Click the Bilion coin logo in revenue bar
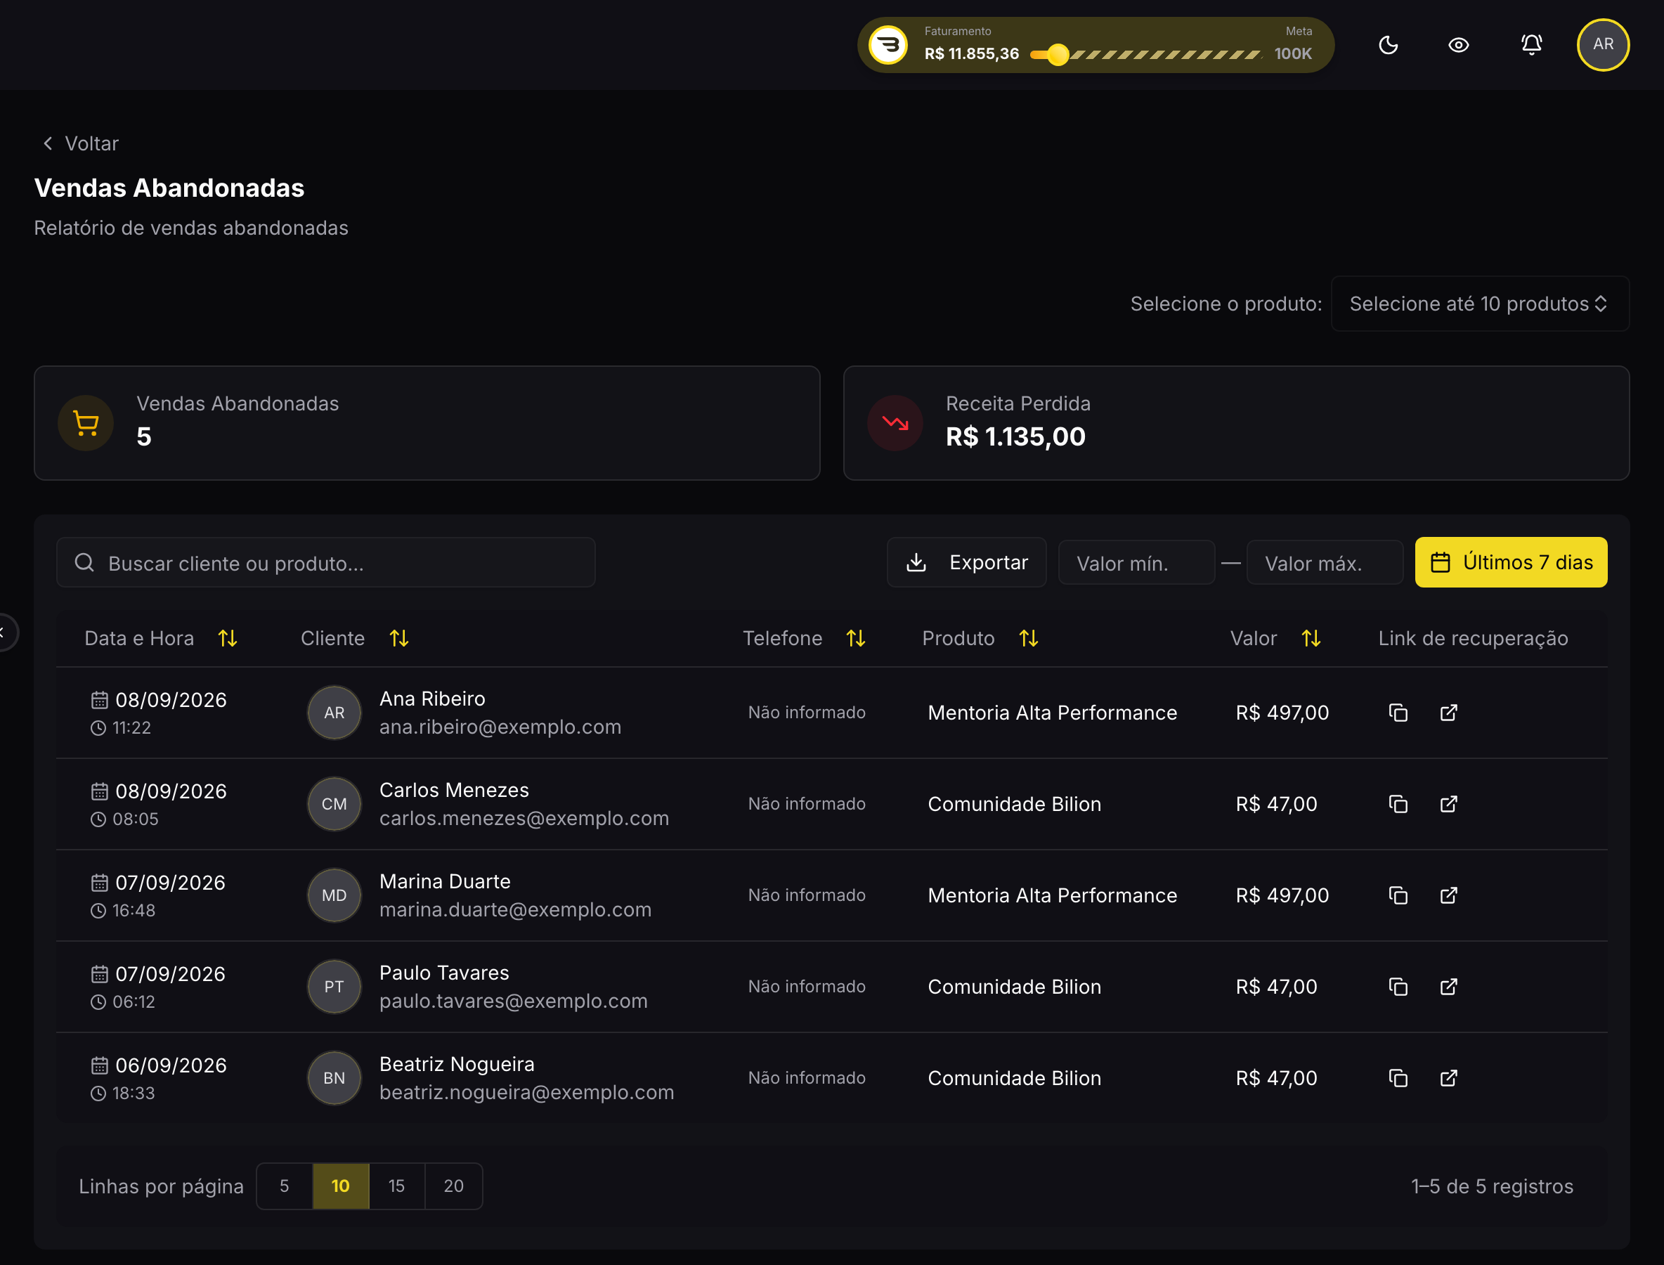1664x1265 pixels. [x=888, y=45]
